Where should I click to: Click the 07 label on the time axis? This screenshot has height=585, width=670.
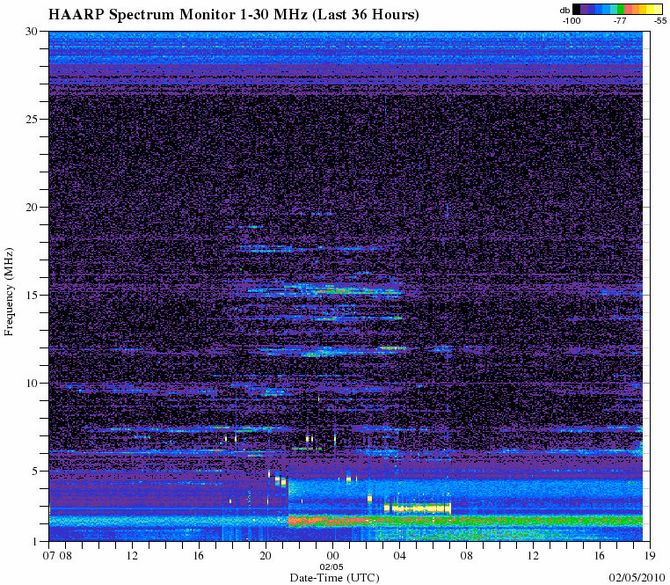49,555
